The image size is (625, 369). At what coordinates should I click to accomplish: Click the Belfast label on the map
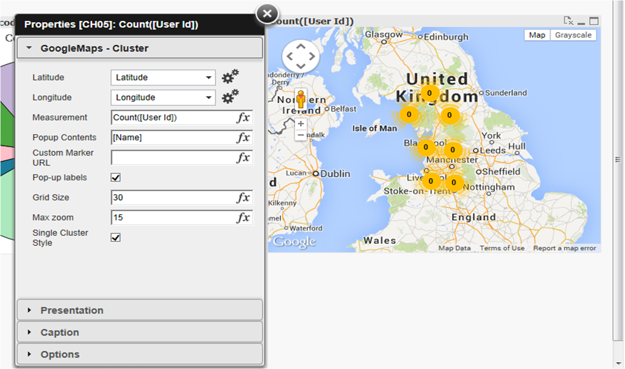(343, 109)
